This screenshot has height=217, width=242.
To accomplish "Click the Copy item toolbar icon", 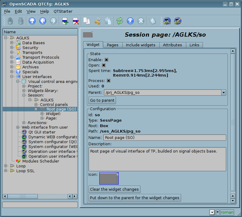I will tap(87, 21).
